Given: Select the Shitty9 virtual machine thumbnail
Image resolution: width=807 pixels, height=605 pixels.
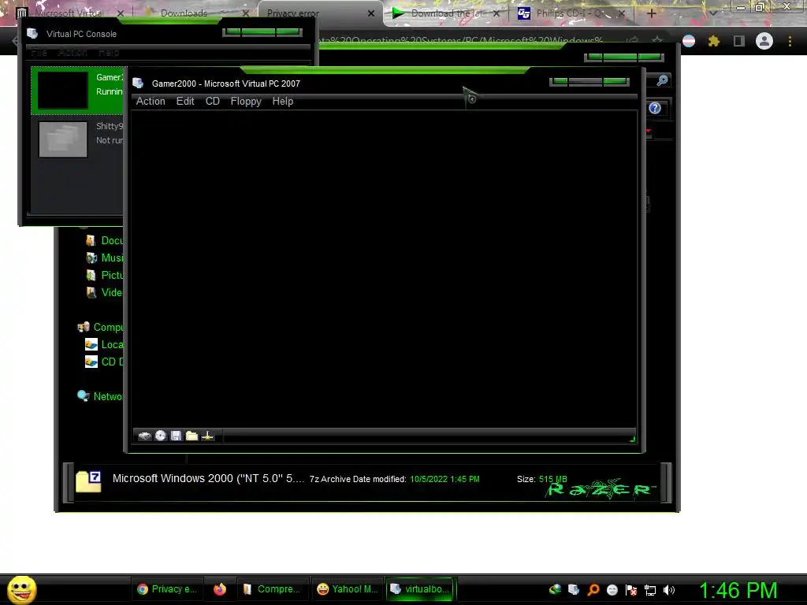Looking at the screenshot, I should coord(63,139).
